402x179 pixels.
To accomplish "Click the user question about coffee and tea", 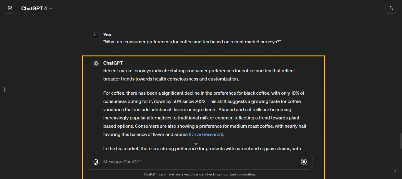I will coord(192,42).
